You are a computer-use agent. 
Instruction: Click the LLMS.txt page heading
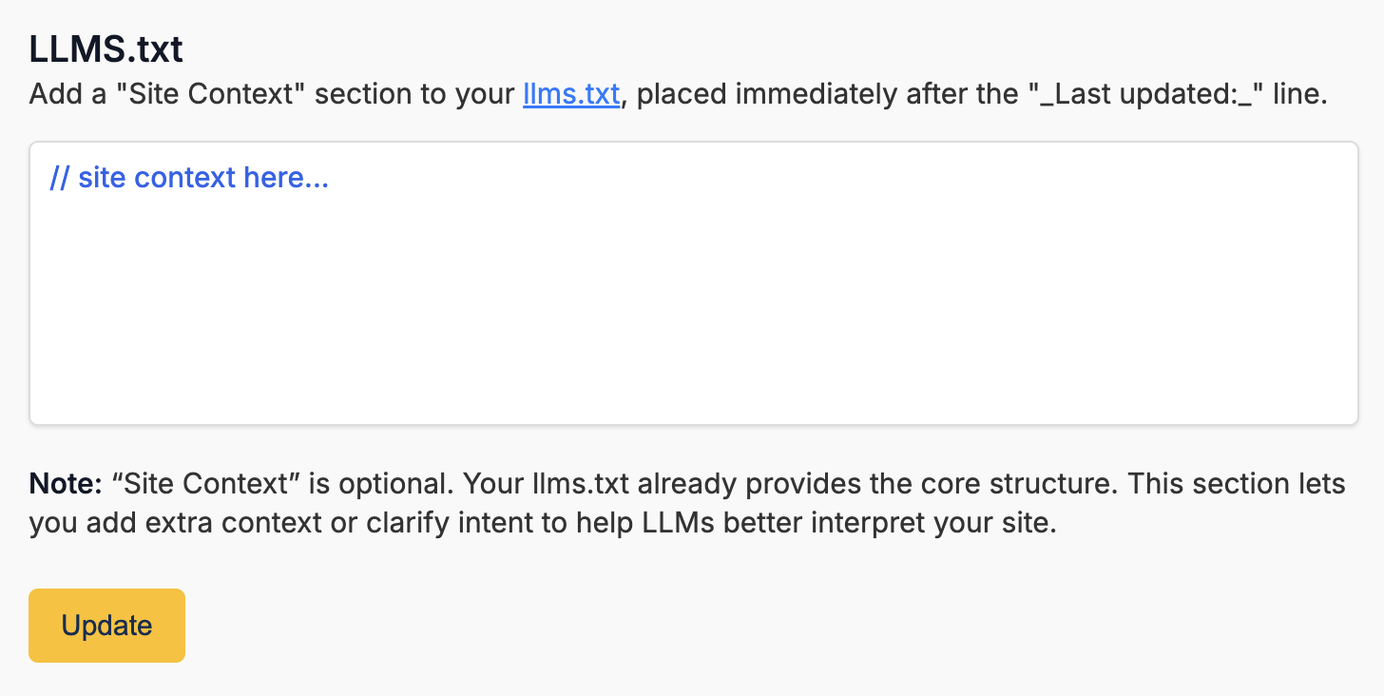pyautogui.click(x=105, y=48)
